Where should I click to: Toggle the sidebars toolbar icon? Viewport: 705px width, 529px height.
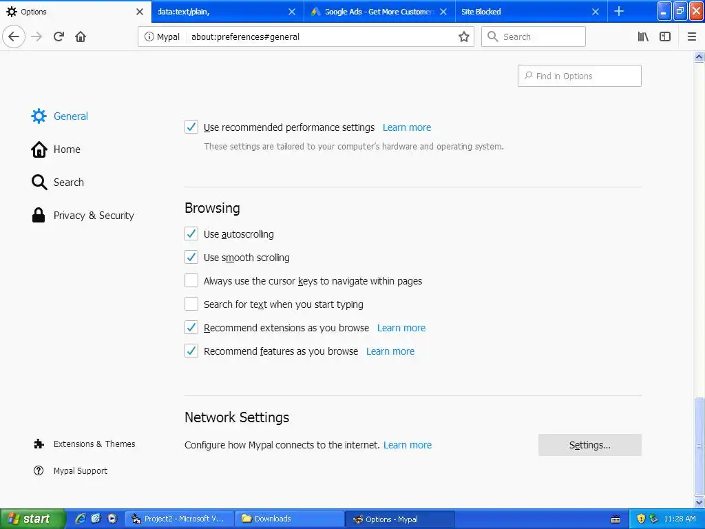click(x=665, y=37)
